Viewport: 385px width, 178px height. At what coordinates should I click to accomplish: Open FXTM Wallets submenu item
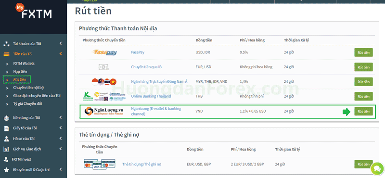pyautogui.click(x=24, y=64)
